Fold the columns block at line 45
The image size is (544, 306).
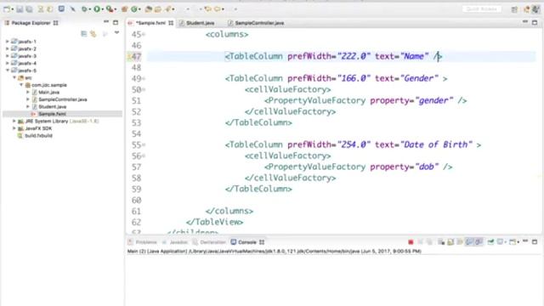[x=144, y=34]
